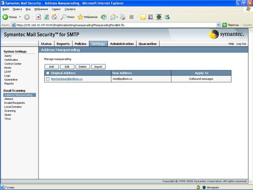The height and width of the screenshot is (190, 253).
Task: Click the IE Back arrow icon
Action: coord(5,17)
